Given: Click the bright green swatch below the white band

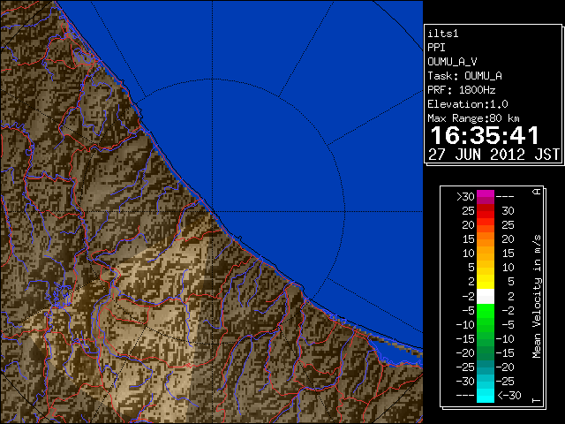Looking at the screenshot, I should 486,310.
